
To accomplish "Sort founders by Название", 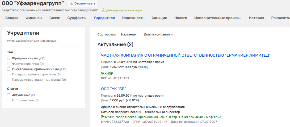I will [x=128, y=34].
